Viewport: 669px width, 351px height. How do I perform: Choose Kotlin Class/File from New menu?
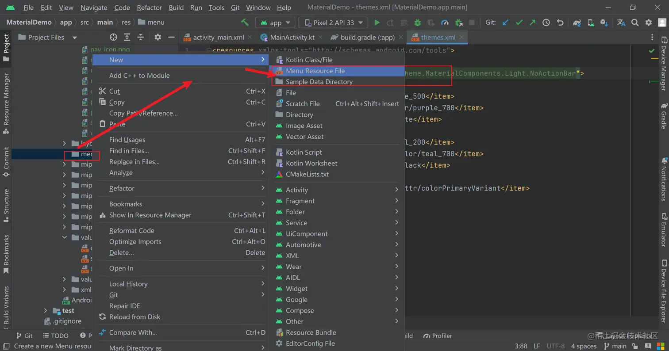pos(337,60)
